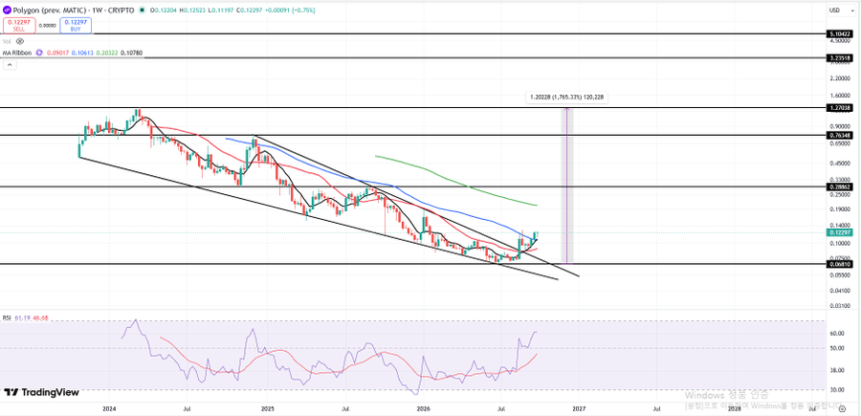Click the 2024 label on time axis
The image size is (861, 416).
109,409
